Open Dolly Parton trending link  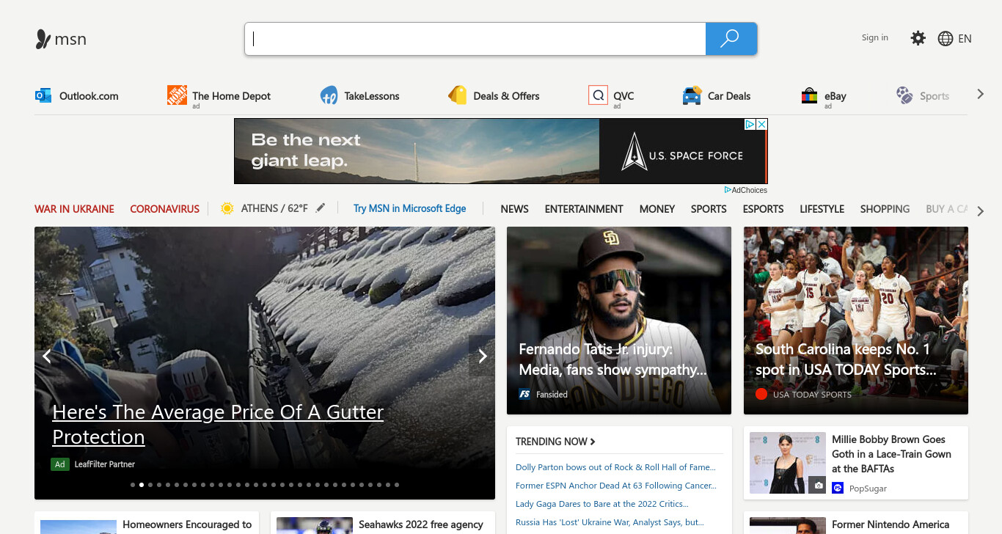point(615,467)
